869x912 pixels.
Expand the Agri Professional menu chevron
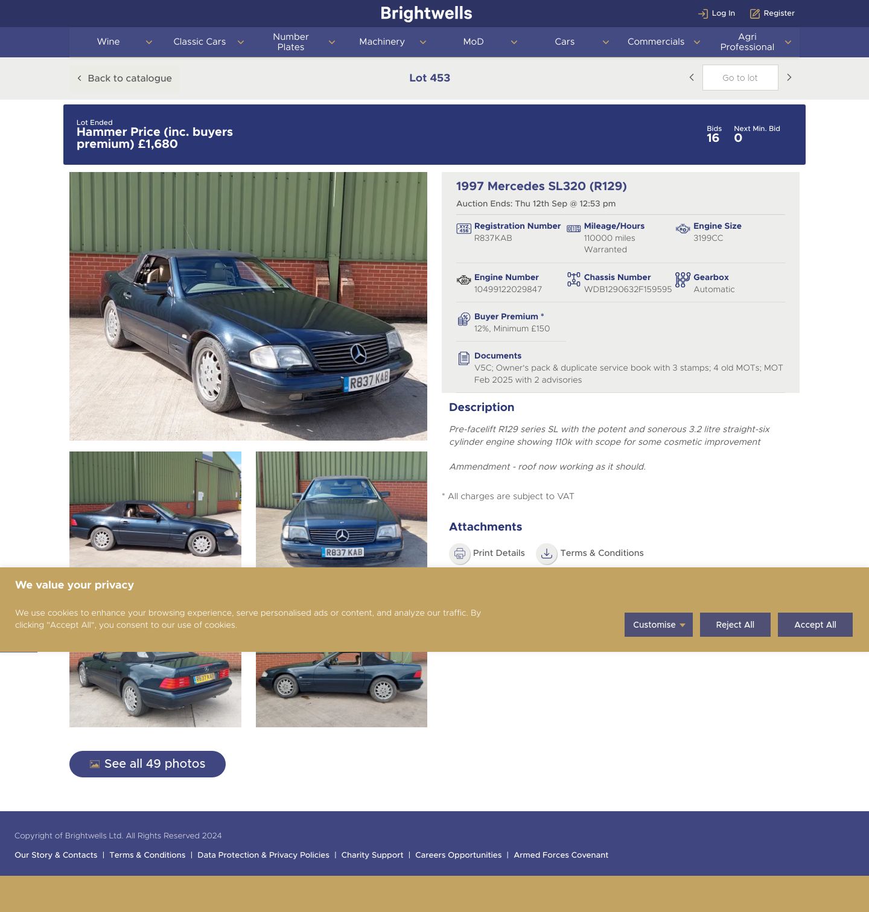click(788, 42)
